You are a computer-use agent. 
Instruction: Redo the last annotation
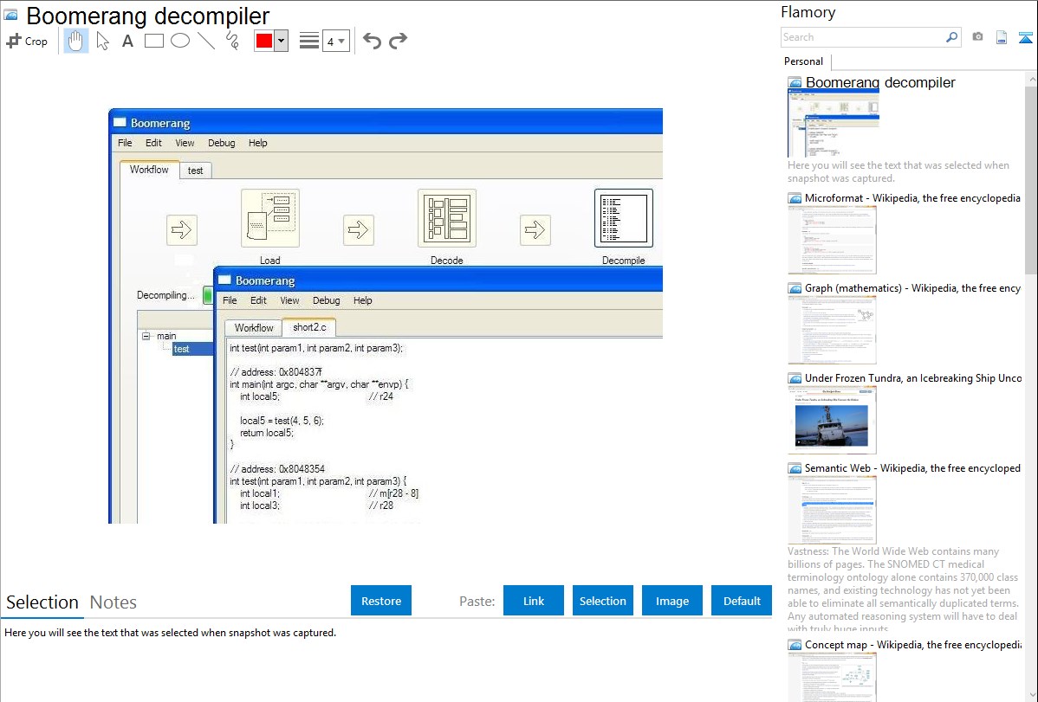(398, 41)
